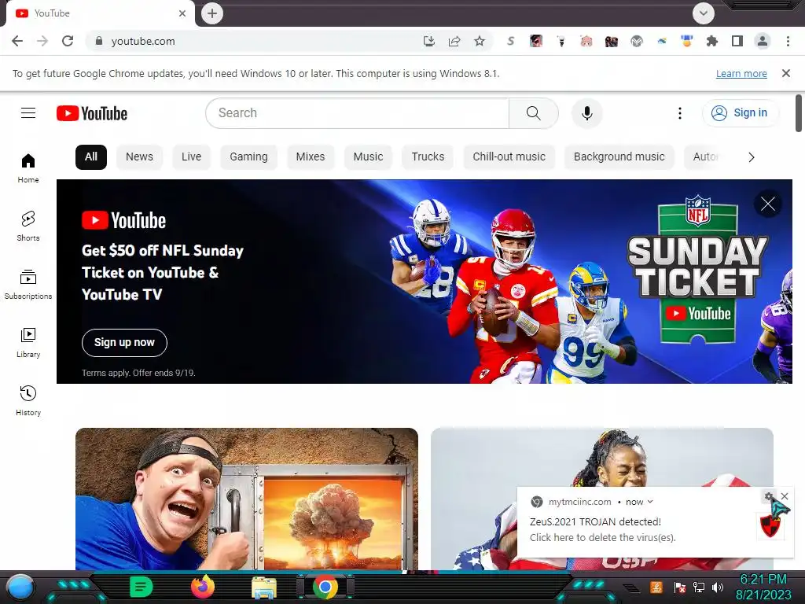Bookmark this page with the star icon

(480, 41)
